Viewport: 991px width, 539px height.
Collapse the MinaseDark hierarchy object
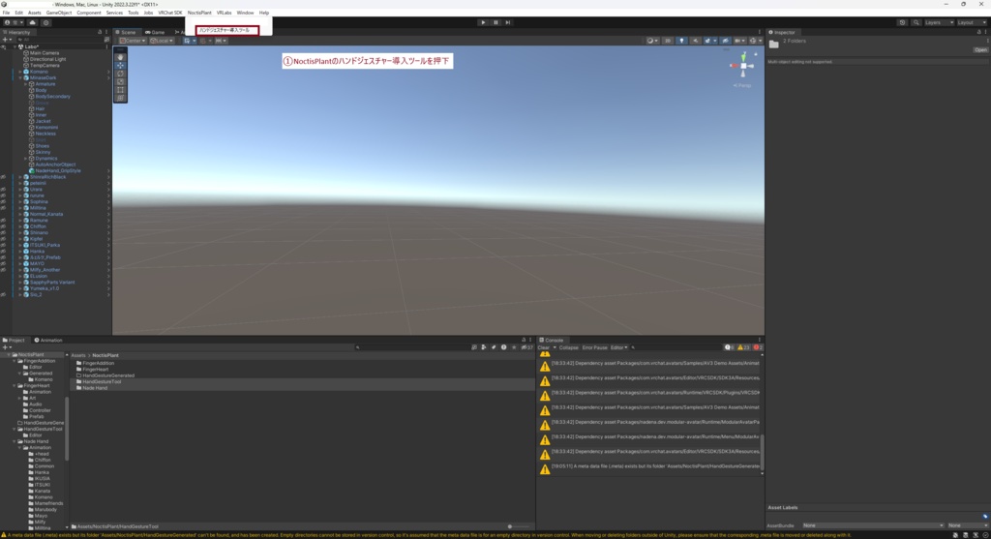[x=20, y=77]
